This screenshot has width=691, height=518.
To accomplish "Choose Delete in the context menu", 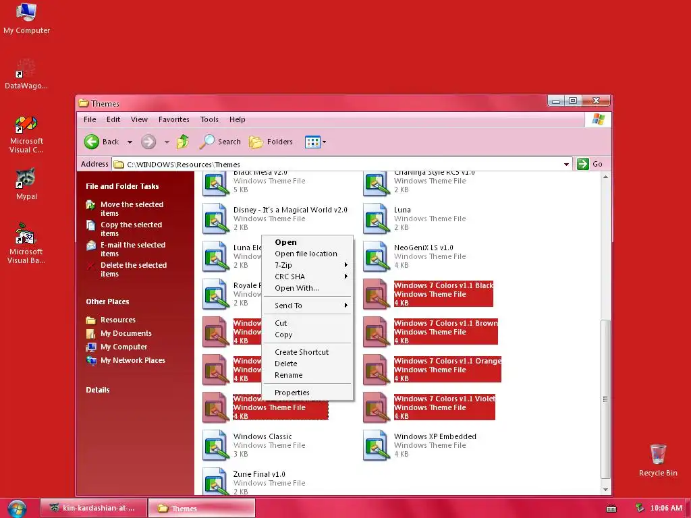I will 308,364.
